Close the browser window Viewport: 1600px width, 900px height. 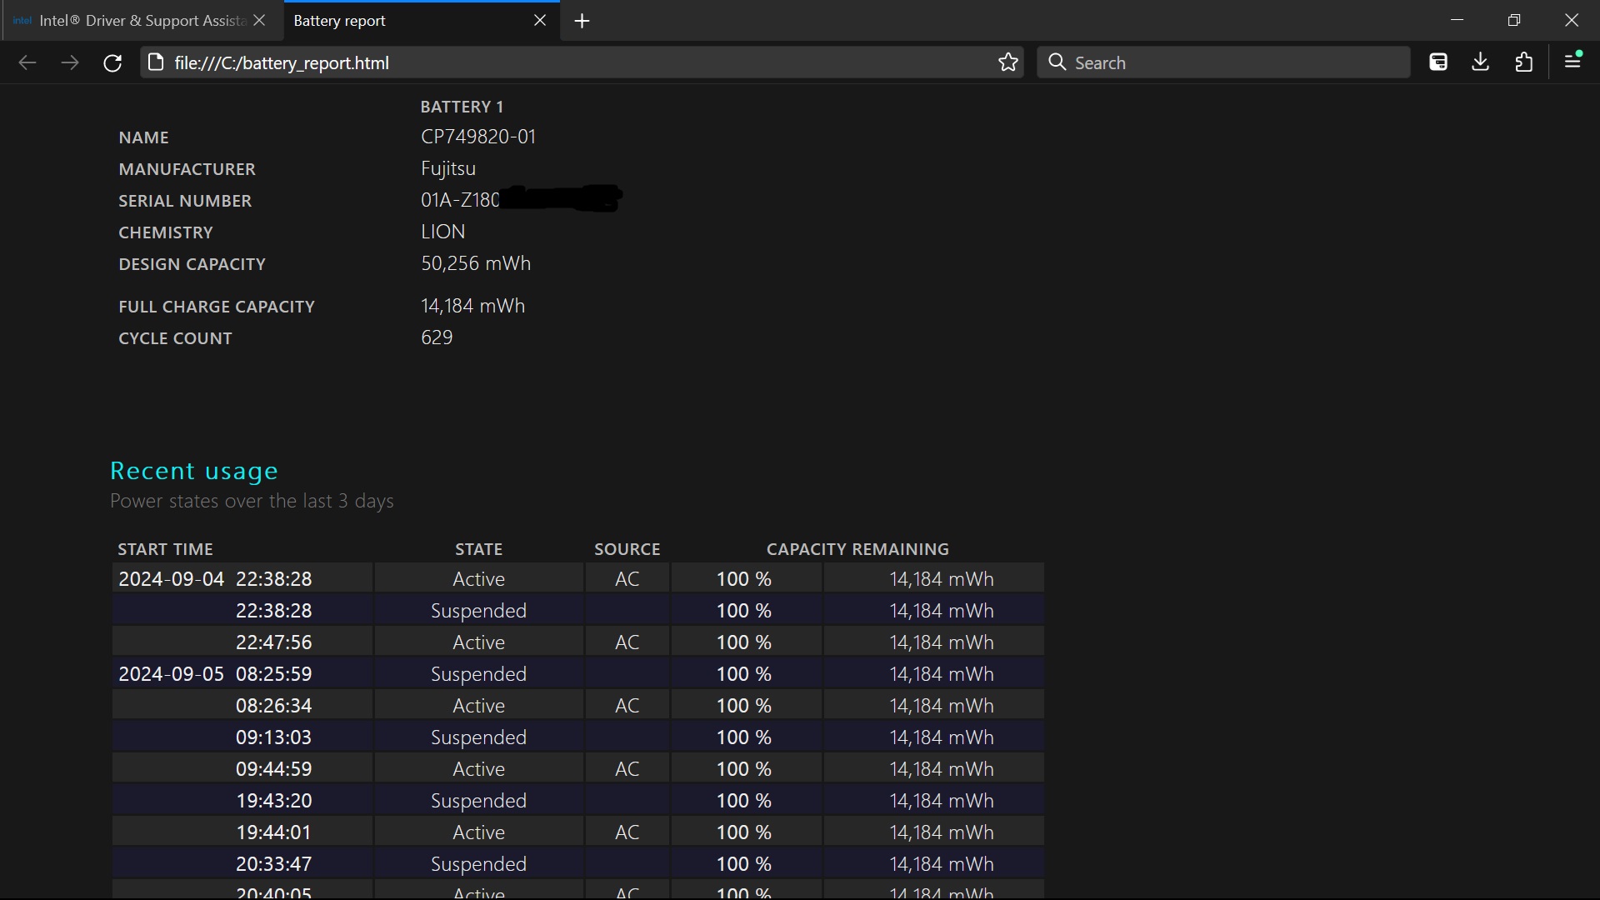click(x=1572, y=20)
